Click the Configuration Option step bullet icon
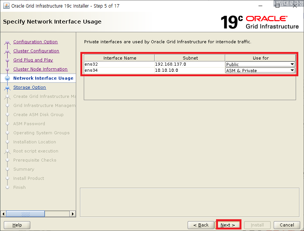The width and height of the screenshot is (304, 231). pyautogui.click(x=7, y=42)
